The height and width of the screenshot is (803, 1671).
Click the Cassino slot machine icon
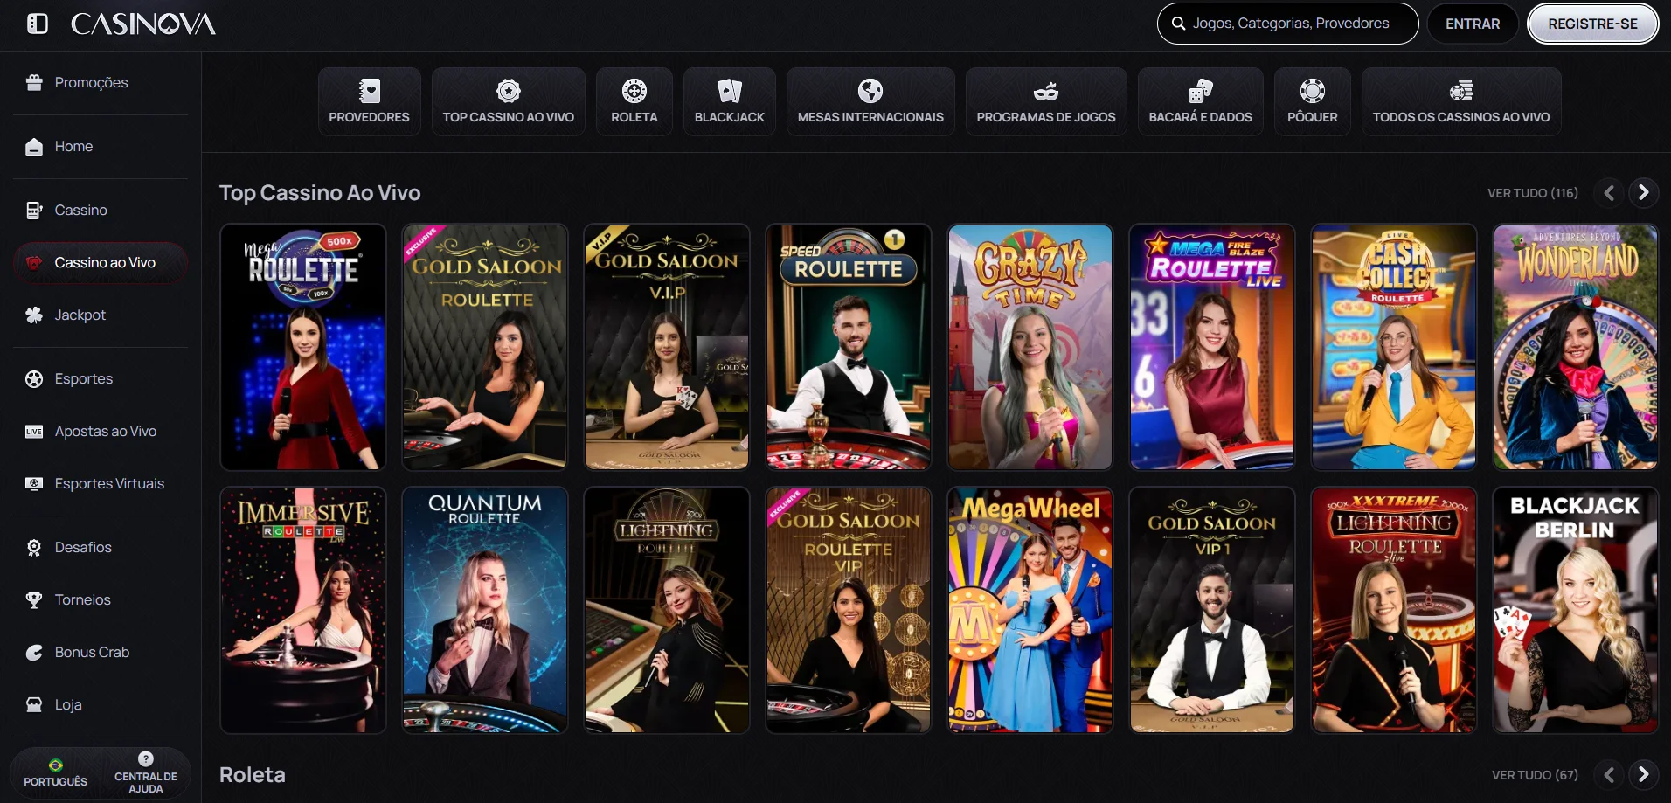34,210
